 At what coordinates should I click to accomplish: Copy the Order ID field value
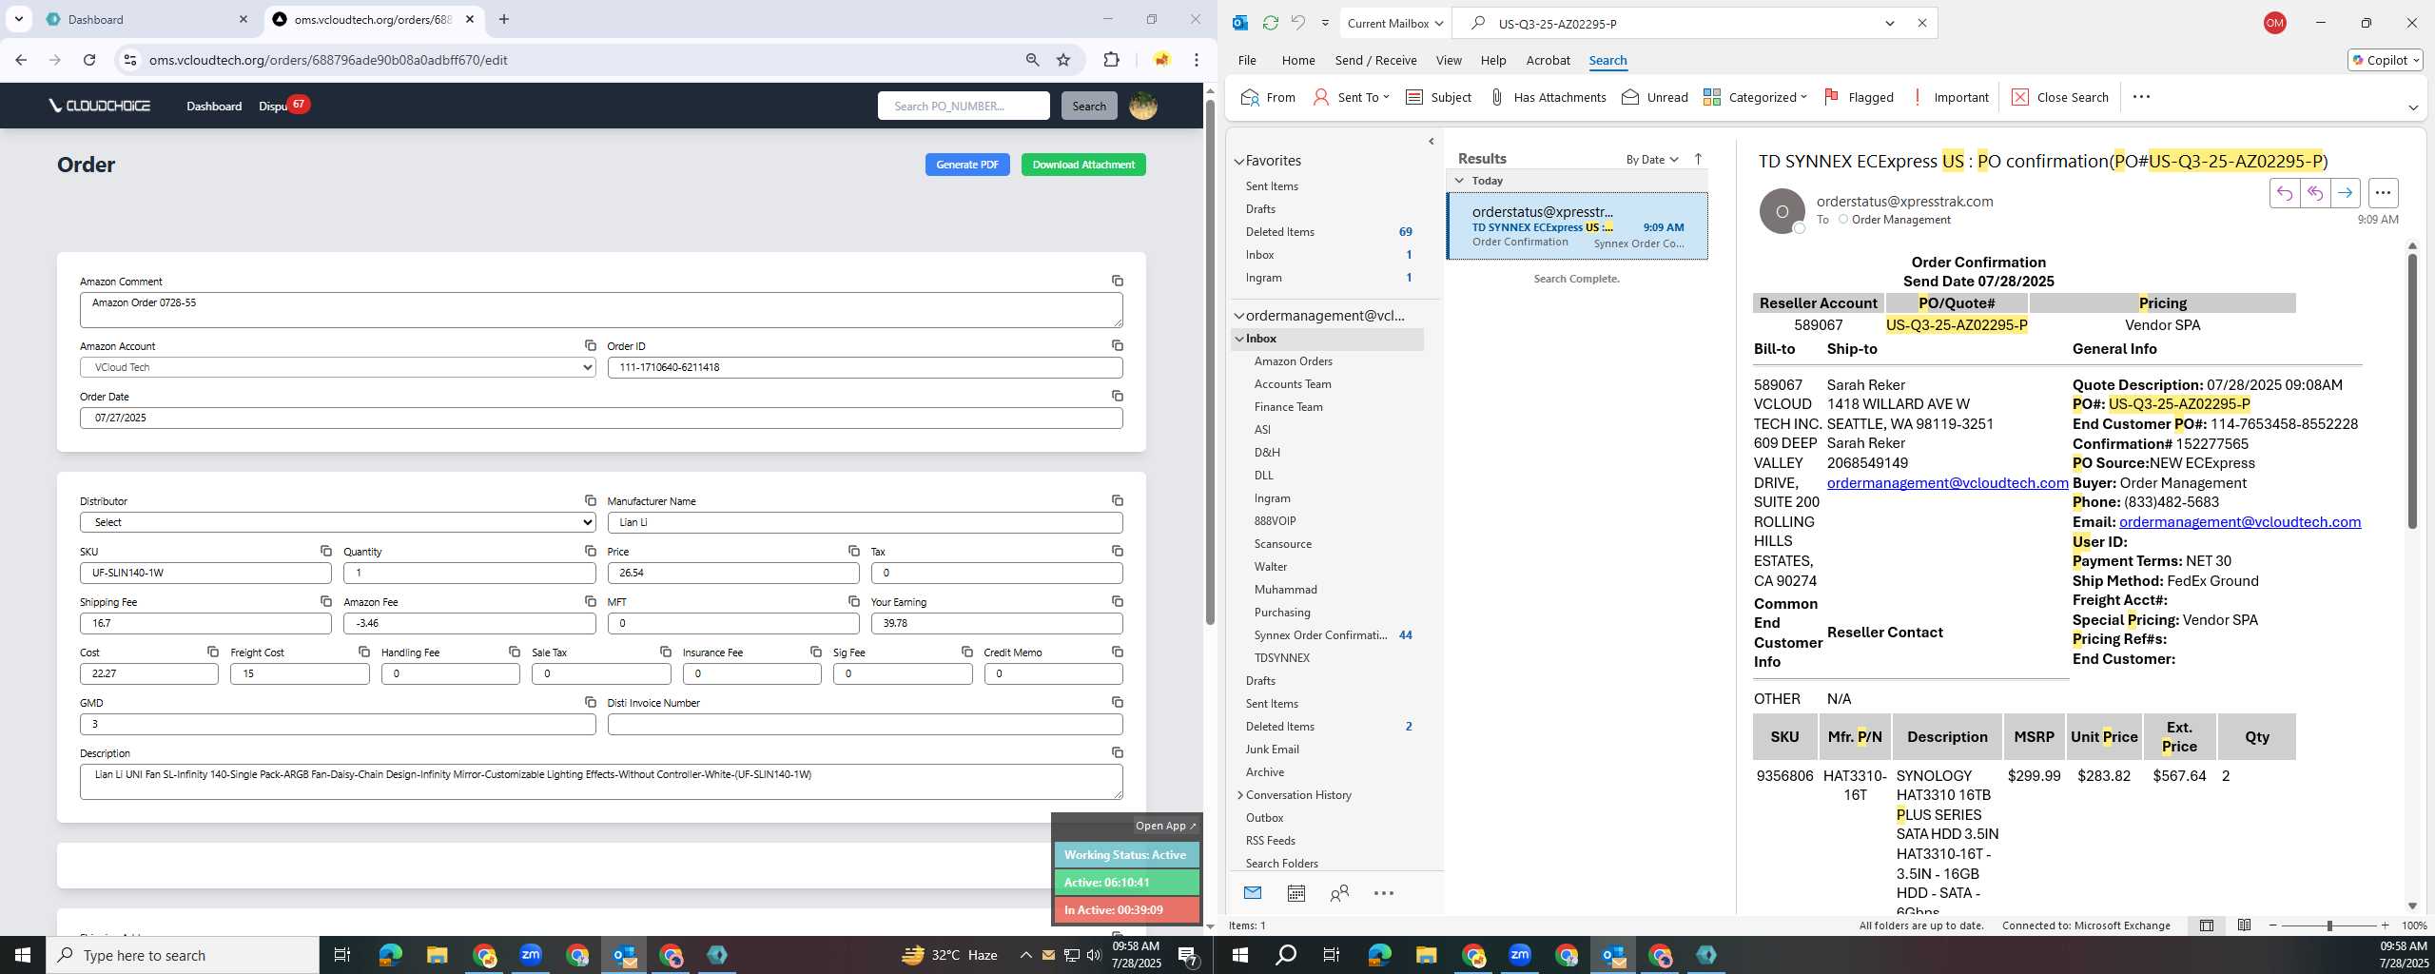point(1118,345)
